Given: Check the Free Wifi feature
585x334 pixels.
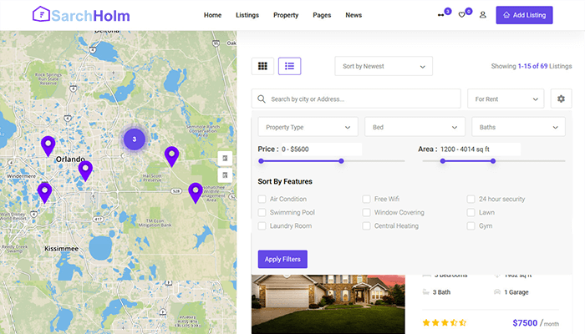Looking at the screenshot, I should click(366, 200).
